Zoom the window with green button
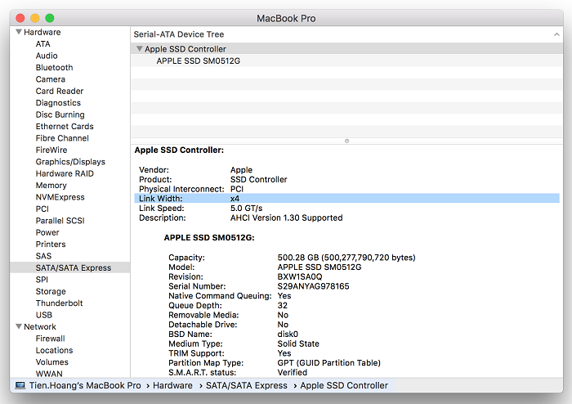Screen dimensions: 572x404 pos(50,18)
